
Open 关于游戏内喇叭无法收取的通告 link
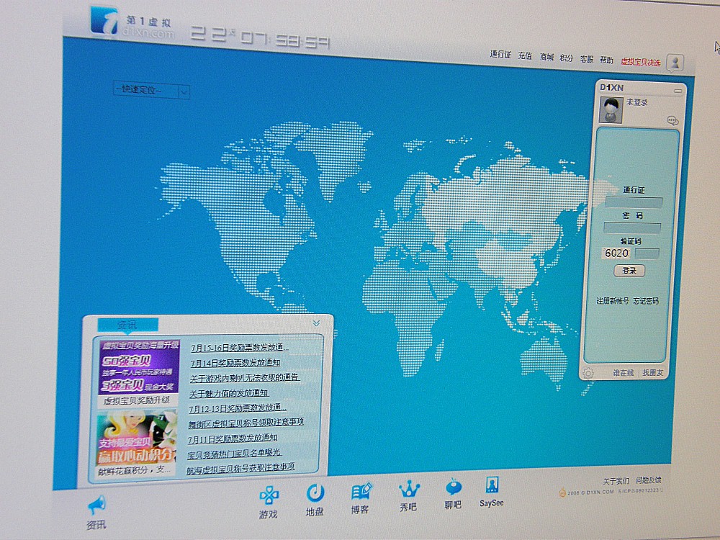245,378
